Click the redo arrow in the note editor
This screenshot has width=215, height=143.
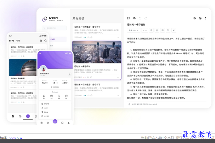tap(146, 18)
